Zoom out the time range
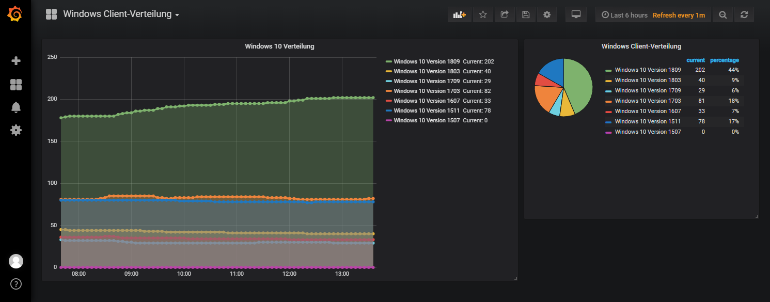 (x=723, y=14)
